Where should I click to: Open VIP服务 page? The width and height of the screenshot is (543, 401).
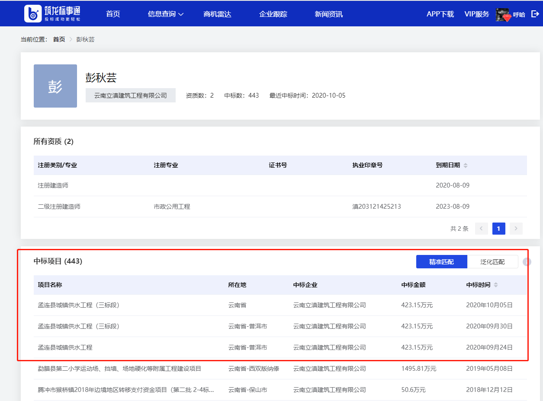point(476,14)
